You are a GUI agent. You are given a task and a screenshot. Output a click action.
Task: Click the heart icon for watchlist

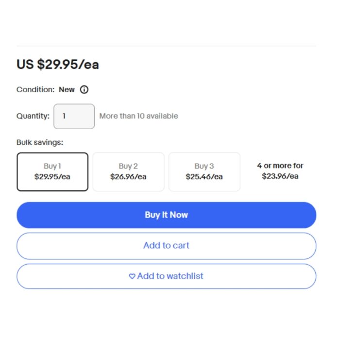[x=132, y=276]
